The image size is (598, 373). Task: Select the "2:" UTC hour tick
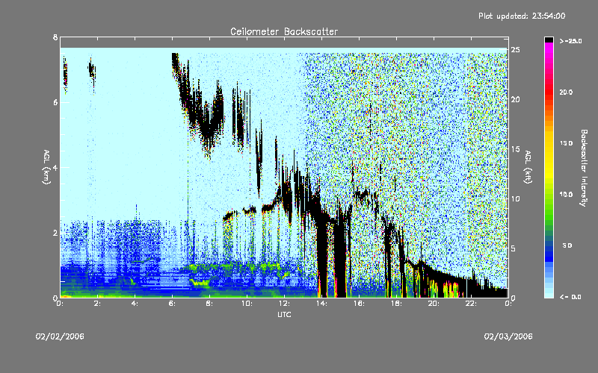[x=97, y=304]
